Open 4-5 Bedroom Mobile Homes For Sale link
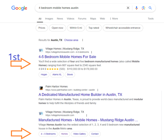 click(x=67, y=57)
